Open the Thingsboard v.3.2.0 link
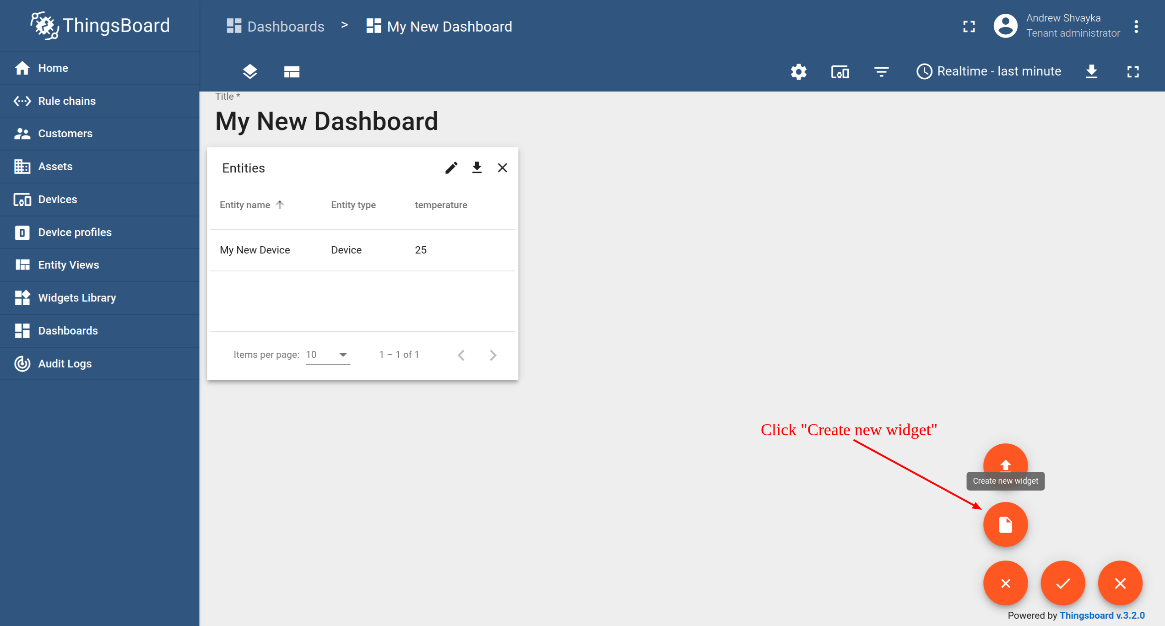Viewport: 1165px width, 626px height. point(1102,615)
